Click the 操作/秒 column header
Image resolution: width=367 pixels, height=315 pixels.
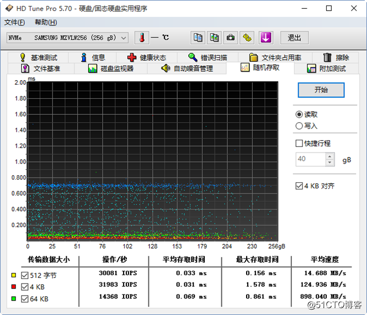(x=114, y=259)
